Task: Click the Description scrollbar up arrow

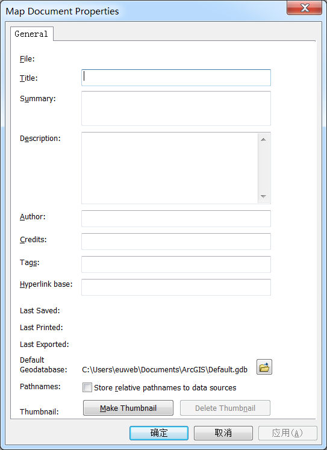Action: pyautogui.click(x=263, y=140)
